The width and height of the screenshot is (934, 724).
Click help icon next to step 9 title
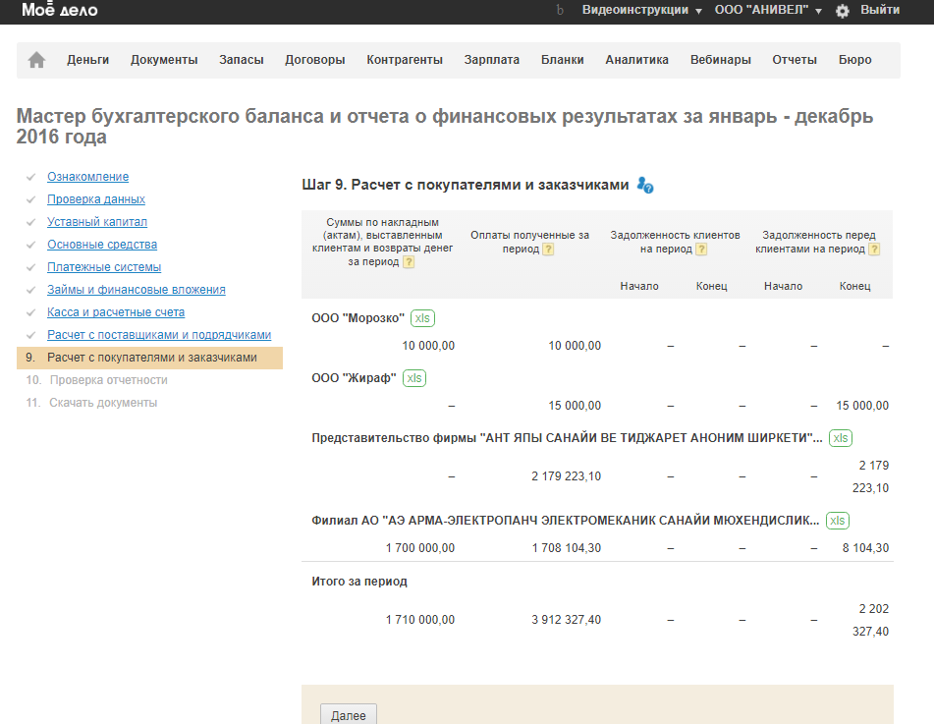645,185
